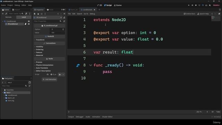
Task: Select the conditionals folder in FileSystem
Action: click(x=12, y=95)
